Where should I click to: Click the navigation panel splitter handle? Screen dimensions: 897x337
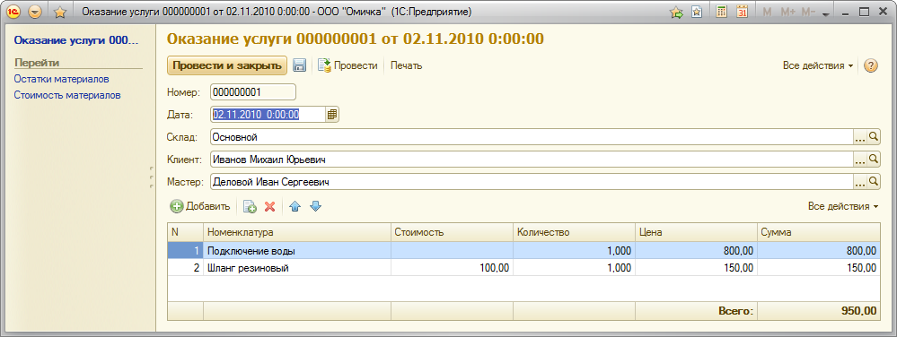point(152,177)
